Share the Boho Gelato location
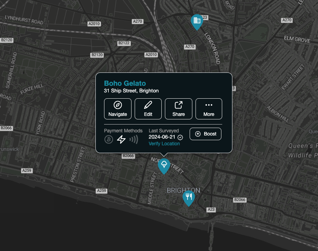The height and width of the screenshot is (251, 318). coord(179,109)
